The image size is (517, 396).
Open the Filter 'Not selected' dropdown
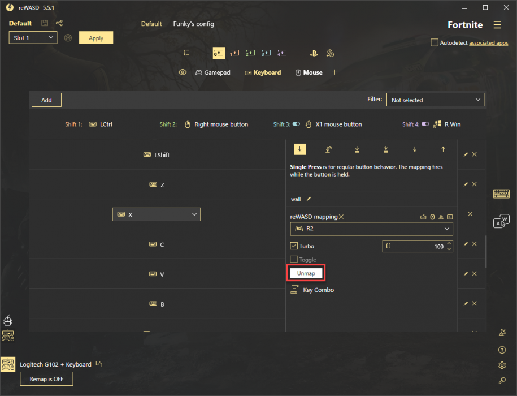pos(435,100)
